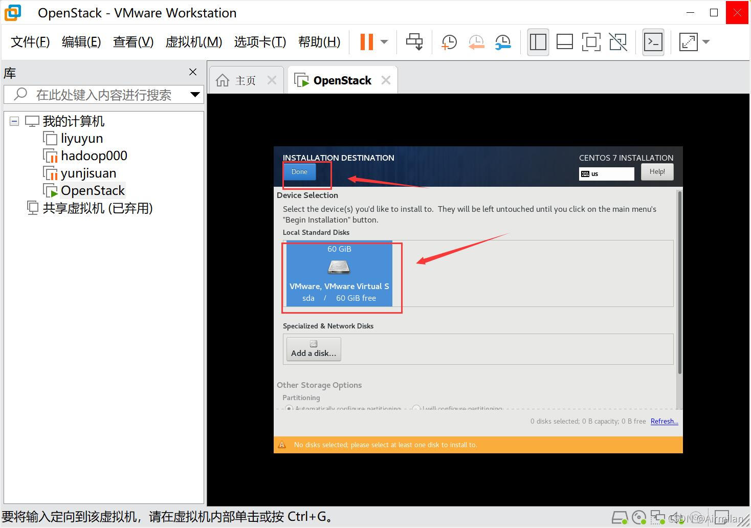751x528 pixels.
Task: Select OpenStack in the library tree
Action: click(x=93, y=191)
